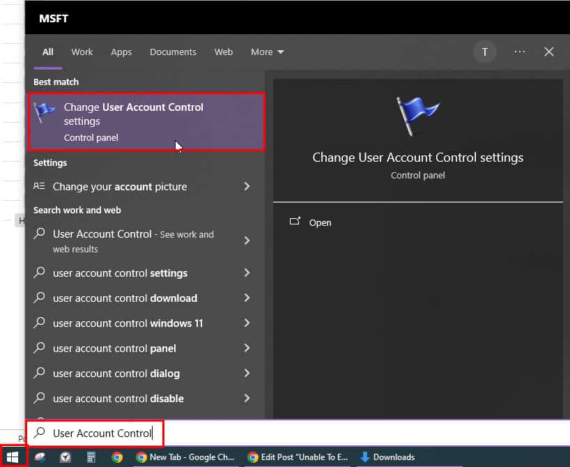Open the three-dots options menu
The image size is (570, 467).
[520, 52]
